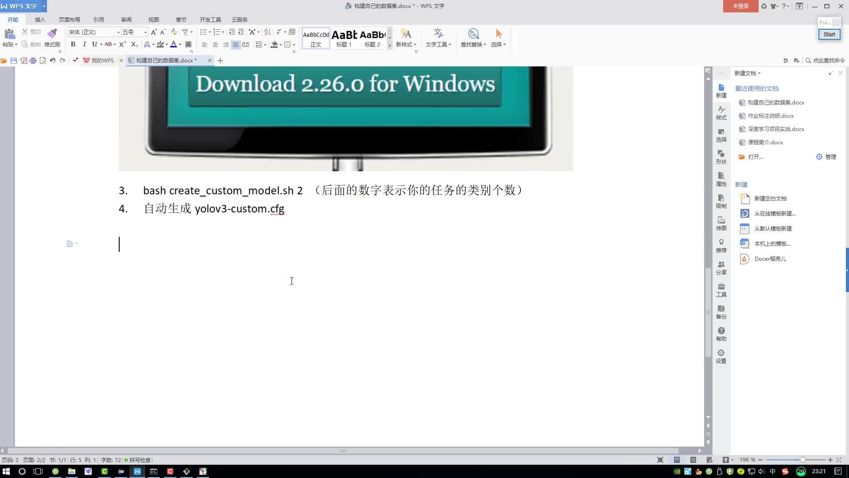Click the text highlight color swatch
The image size is (849, 478).
tap(160, 44)
